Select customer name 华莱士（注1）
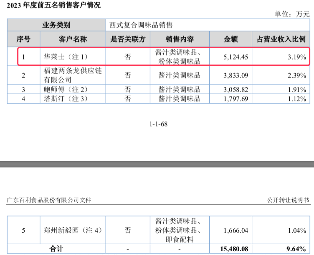This screenshot has width=314, height=255. coord(66,57)
